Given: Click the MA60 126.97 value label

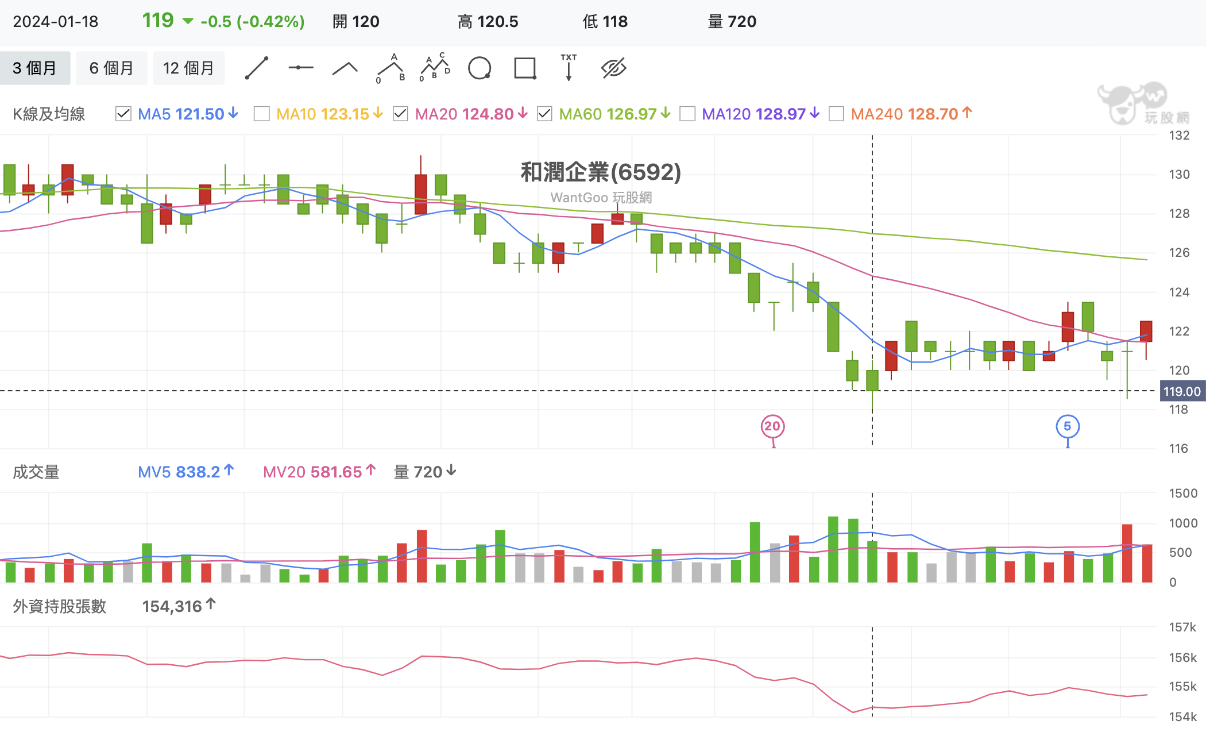Looking at the screenshot, I should point(614,114).
